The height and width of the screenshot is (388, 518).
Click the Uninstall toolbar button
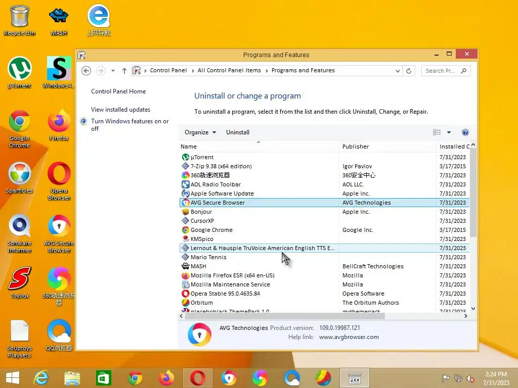point(238,132)
